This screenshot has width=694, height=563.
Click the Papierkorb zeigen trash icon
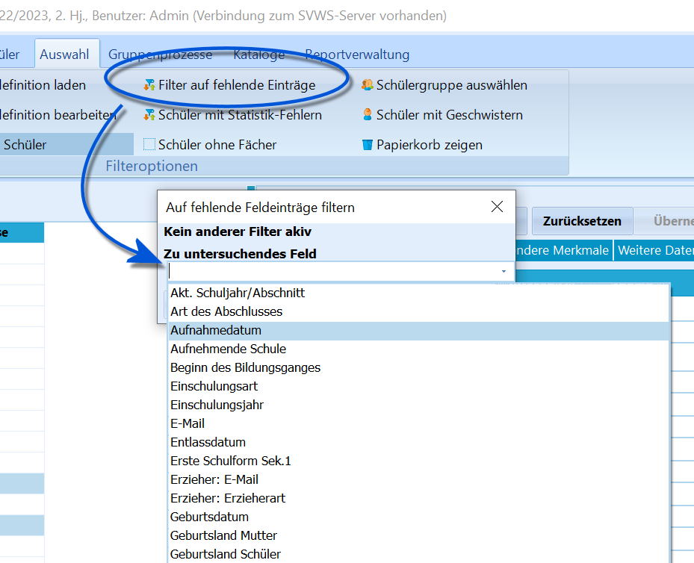(368, 145)
